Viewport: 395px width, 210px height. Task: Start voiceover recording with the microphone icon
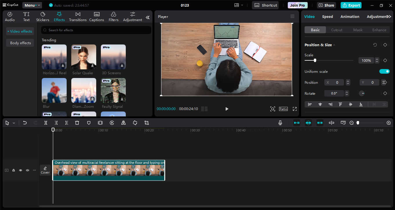(x=280, y=123)
